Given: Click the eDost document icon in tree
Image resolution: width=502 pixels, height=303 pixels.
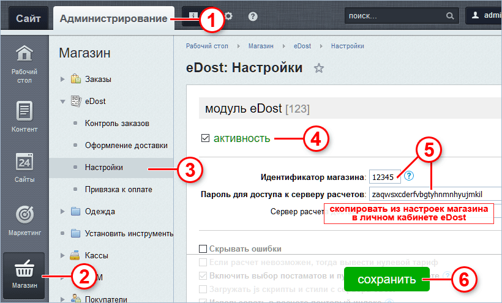Looking at the screenshot, I should tap(75, 101).
